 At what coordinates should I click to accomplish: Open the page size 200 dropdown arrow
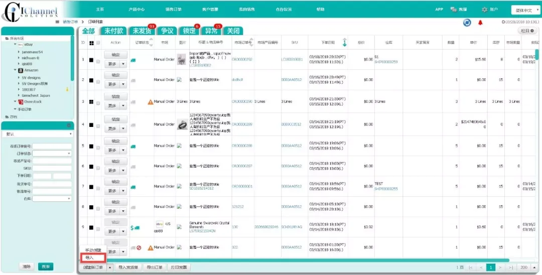[x=534, y=267]
